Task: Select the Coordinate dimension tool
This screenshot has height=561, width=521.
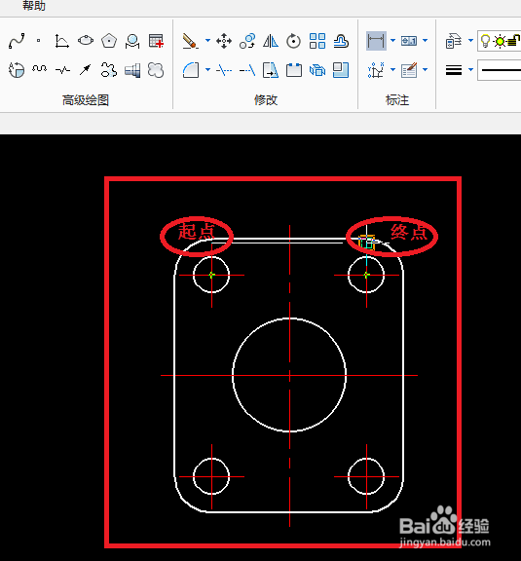Action: [376, 70]
